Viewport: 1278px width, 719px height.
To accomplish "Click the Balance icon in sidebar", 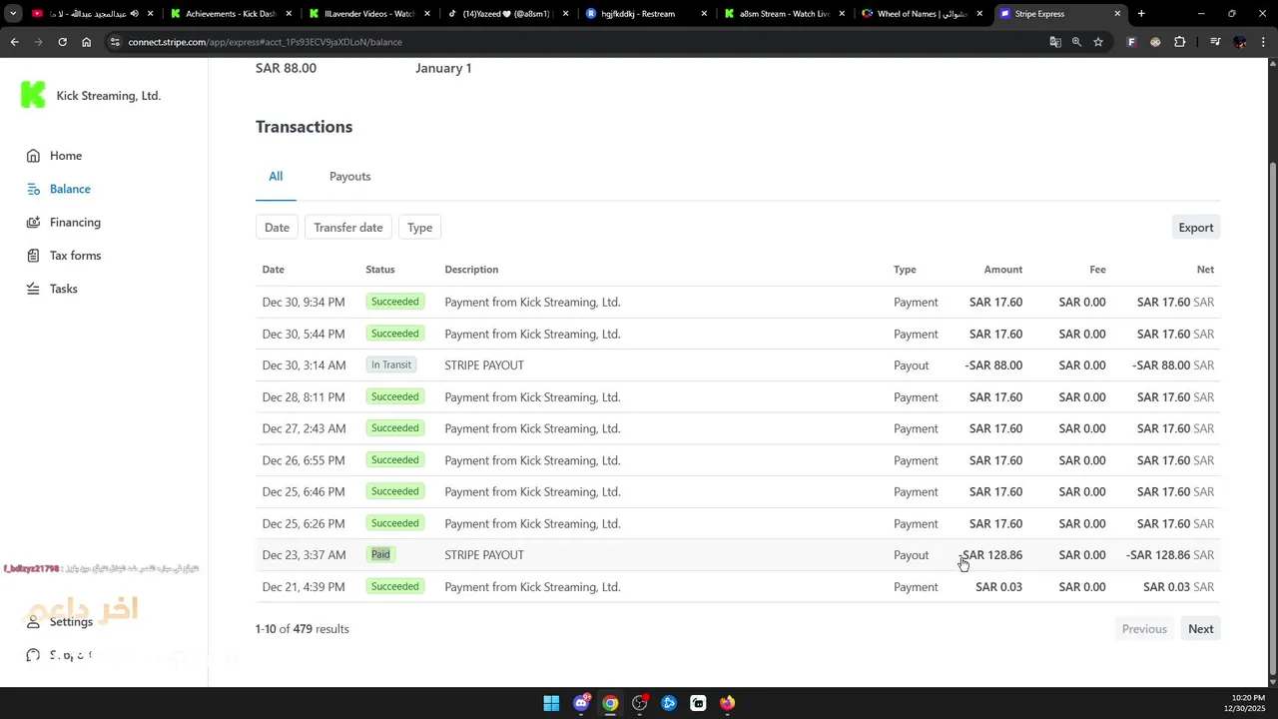I will click(33, 189).
